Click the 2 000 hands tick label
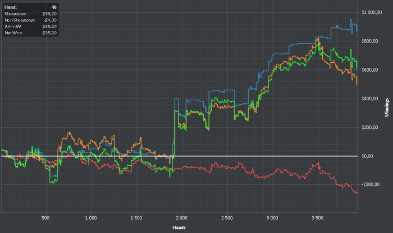 click(181, 218)
